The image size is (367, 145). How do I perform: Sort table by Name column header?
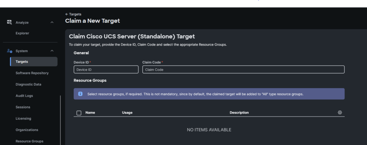pyautogui.click(x=90, y=112)
